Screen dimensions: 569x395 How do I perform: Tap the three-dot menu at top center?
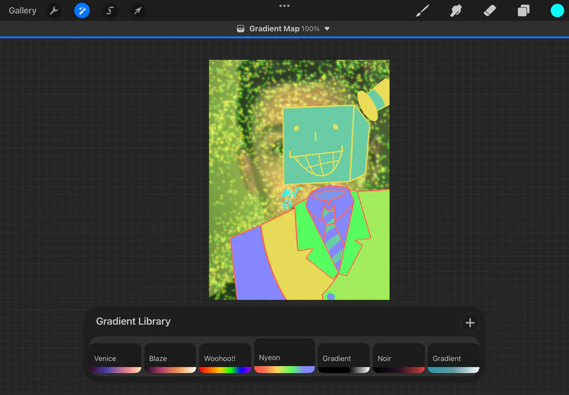284,6
